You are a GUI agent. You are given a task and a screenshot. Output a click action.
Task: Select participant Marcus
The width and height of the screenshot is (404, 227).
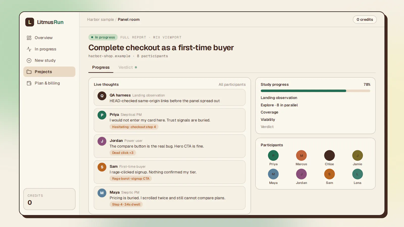[301, 158]
